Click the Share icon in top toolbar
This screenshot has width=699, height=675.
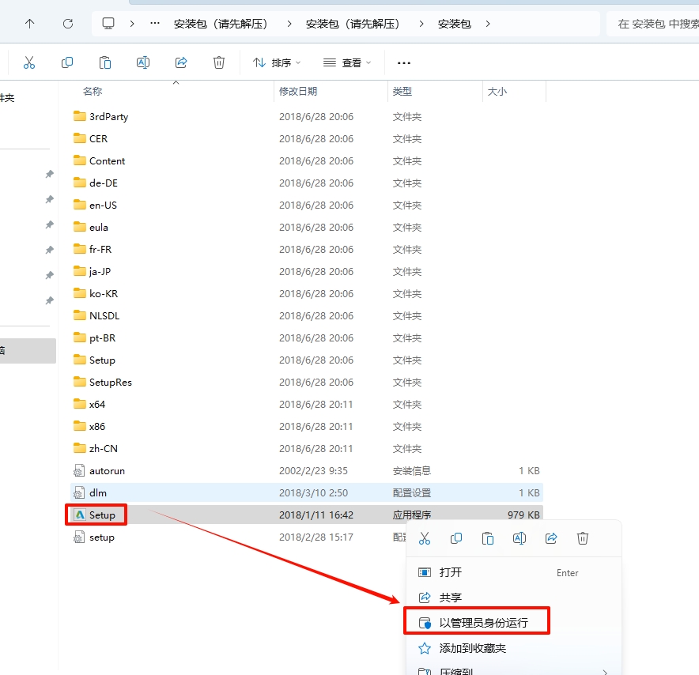pyautogui.click(x=181, y=62)
